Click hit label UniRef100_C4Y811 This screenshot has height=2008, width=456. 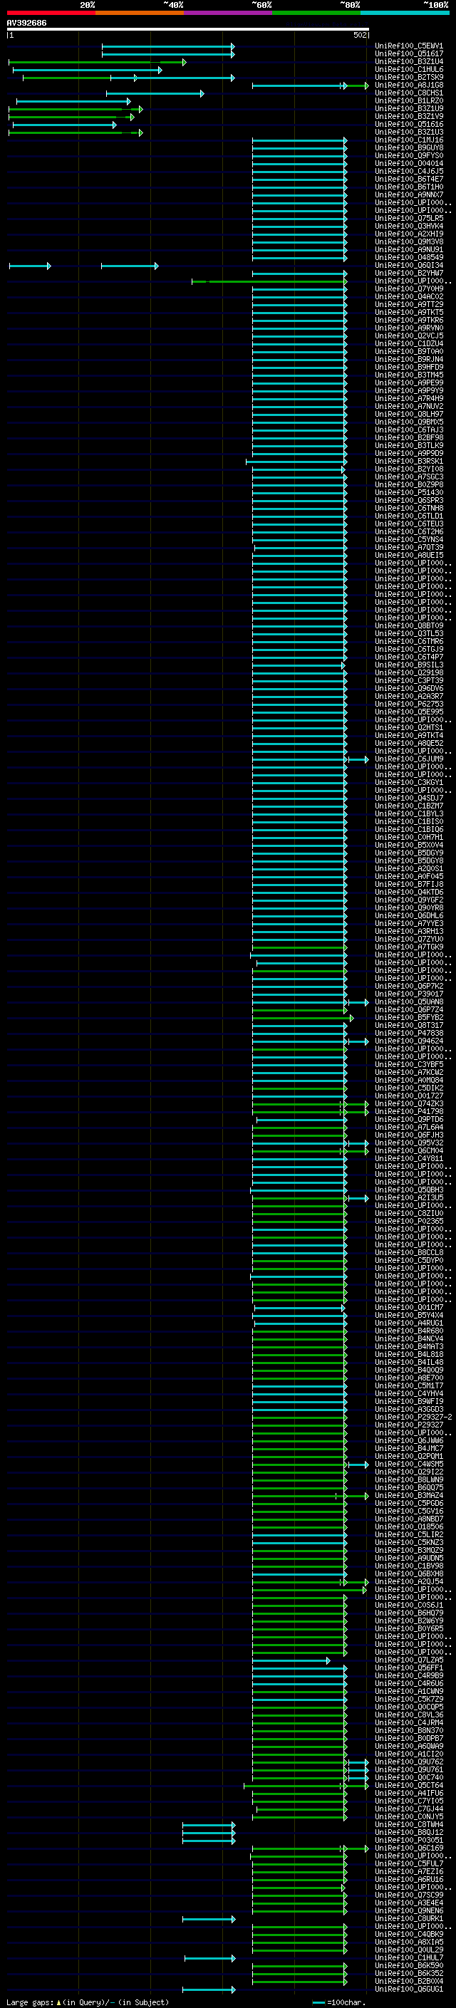(408, 1159)
